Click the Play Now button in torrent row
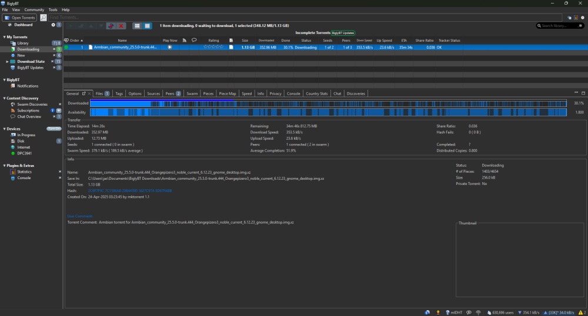Screen dimensions: 588x316 click(170, 47)
